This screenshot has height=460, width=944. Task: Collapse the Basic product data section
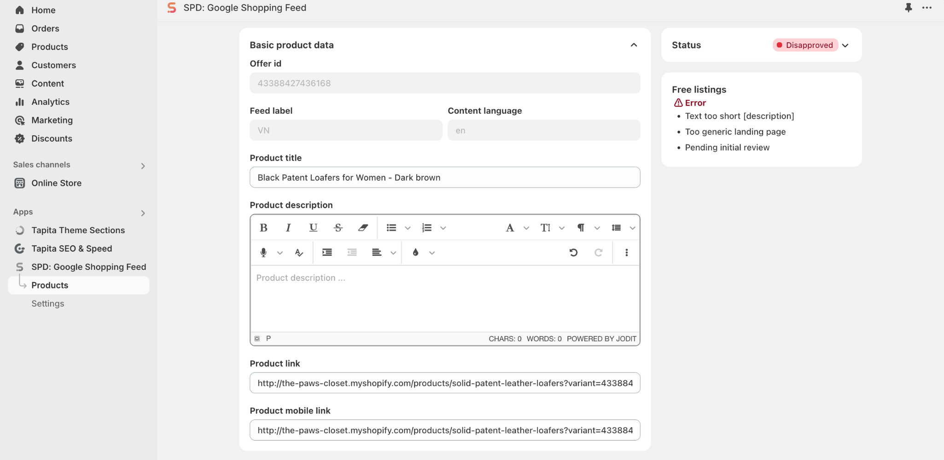(634, 45)
